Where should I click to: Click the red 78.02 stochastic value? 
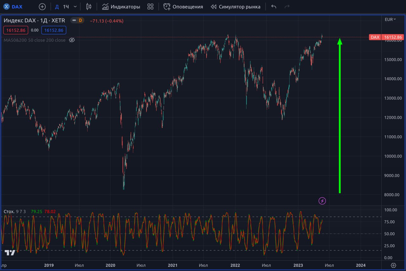[50, 211]
